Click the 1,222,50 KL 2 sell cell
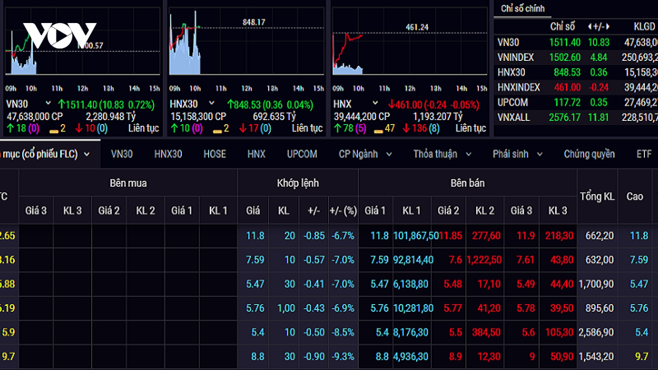The width and height of the screenshot is (658, 370). point(484,260)
